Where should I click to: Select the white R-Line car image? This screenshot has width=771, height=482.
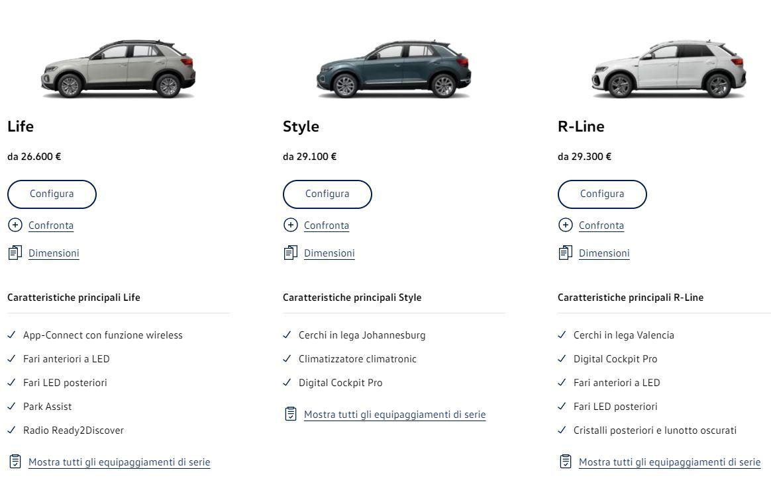[669, 69]
